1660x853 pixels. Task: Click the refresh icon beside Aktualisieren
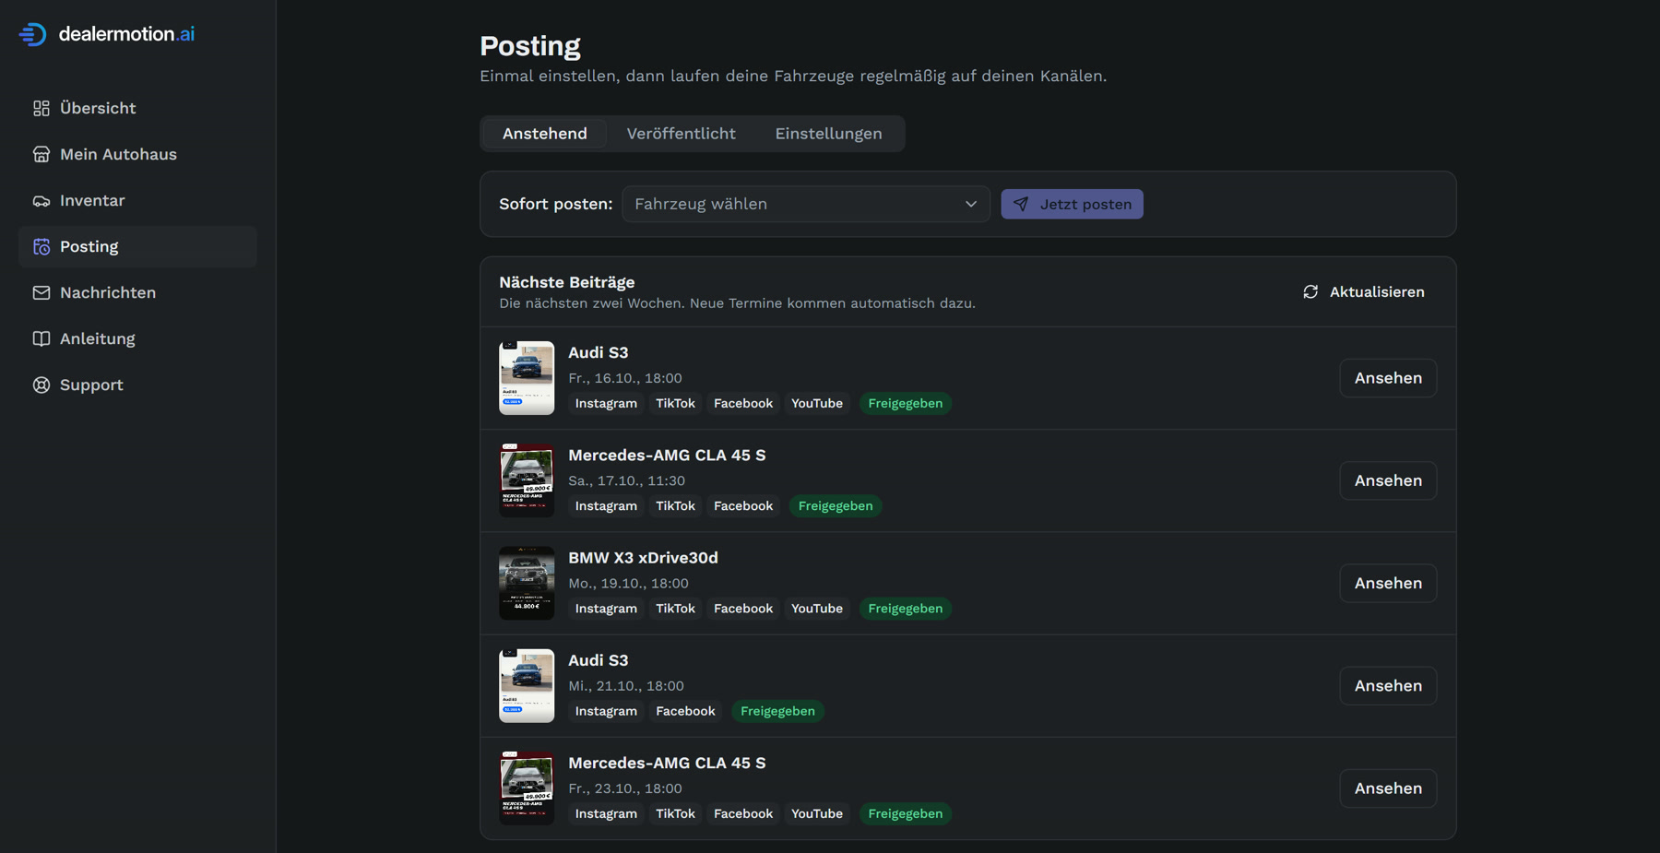pyautogui.click(x=1310, y=291)
